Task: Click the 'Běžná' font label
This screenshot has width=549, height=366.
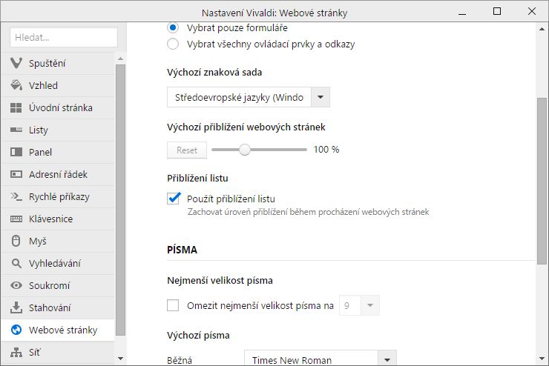Action: tap(180, 360)
